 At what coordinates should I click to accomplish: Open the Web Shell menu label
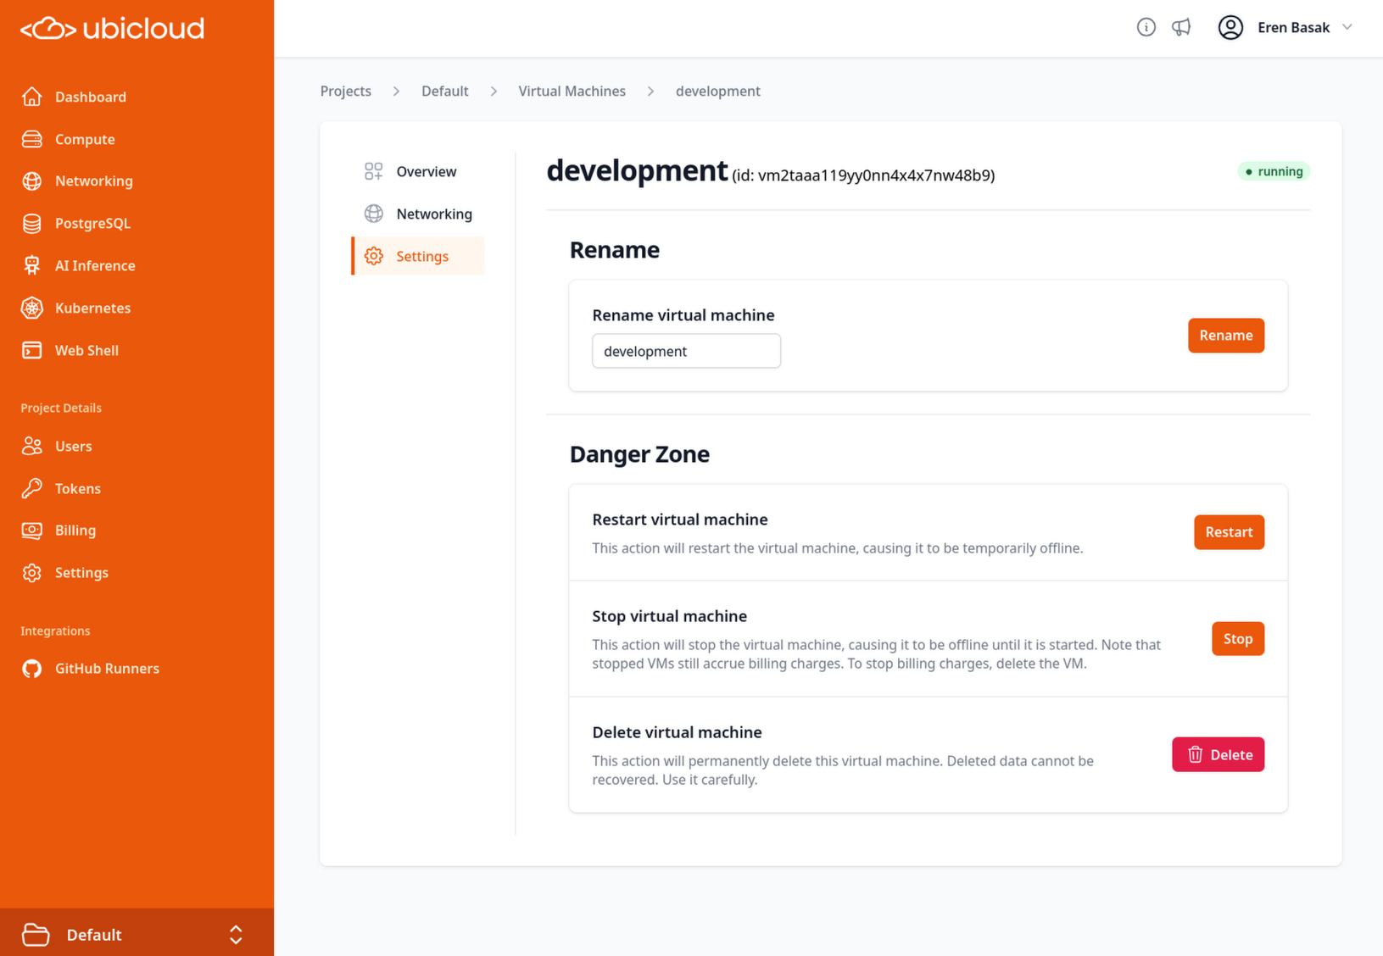[x=86, y=350]
